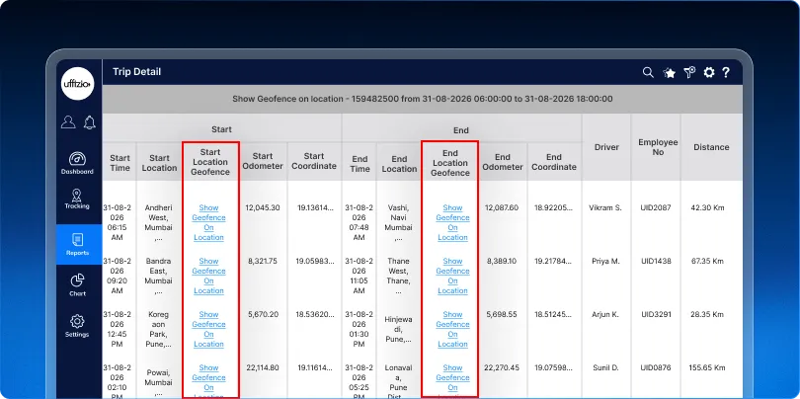This screenshot has width=800, height=399.
Task: Click end odometer value 8,389.10
Action: [501, 261]
